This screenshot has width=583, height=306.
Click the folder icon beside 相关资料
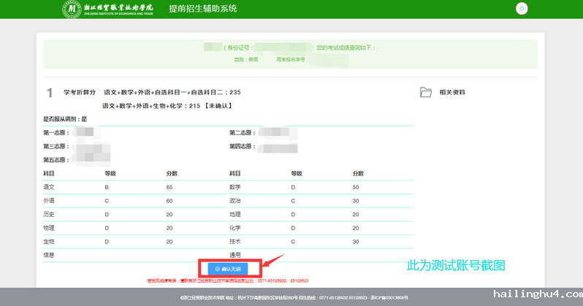click(426, 92)
